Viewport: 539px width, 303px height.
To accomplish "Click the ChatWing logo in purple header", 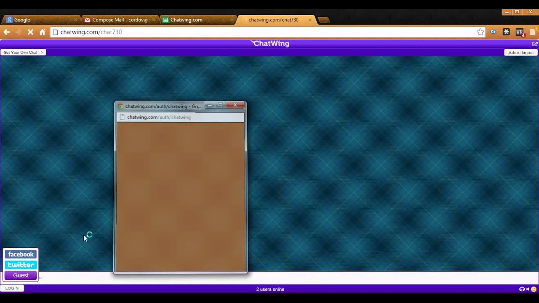I will coord(269,43).
